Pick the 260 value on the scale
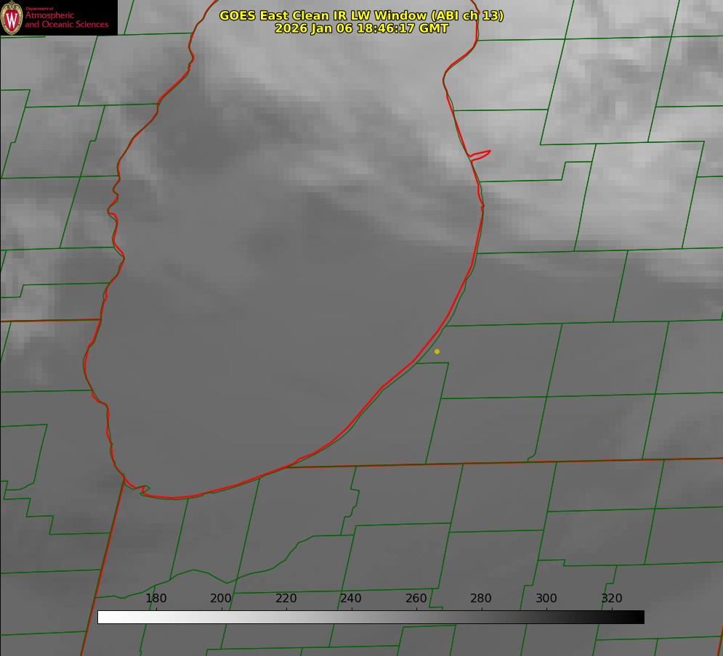This screenshot has height=656, width=723. [416, 598]
